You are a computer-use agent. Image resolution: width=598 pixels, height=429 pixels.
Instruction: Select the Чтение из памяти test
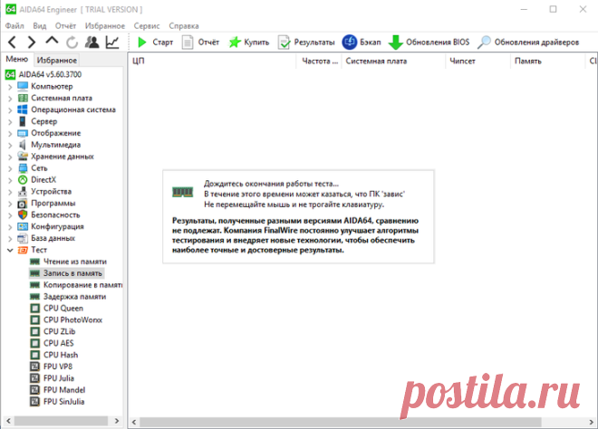coord(68,262)
